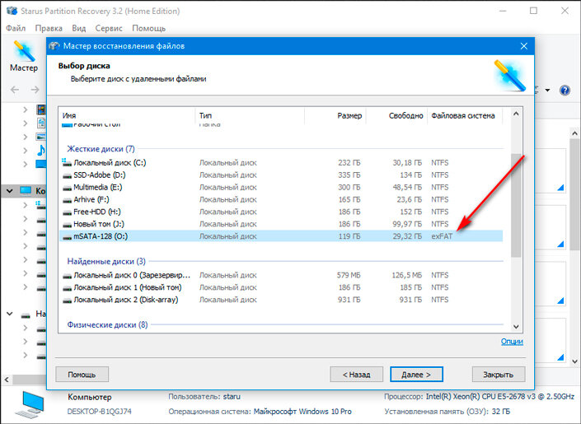Click drive icon of Multimedia (E:)
Screen dimensions: 581x424
click(x=67, y=188)
